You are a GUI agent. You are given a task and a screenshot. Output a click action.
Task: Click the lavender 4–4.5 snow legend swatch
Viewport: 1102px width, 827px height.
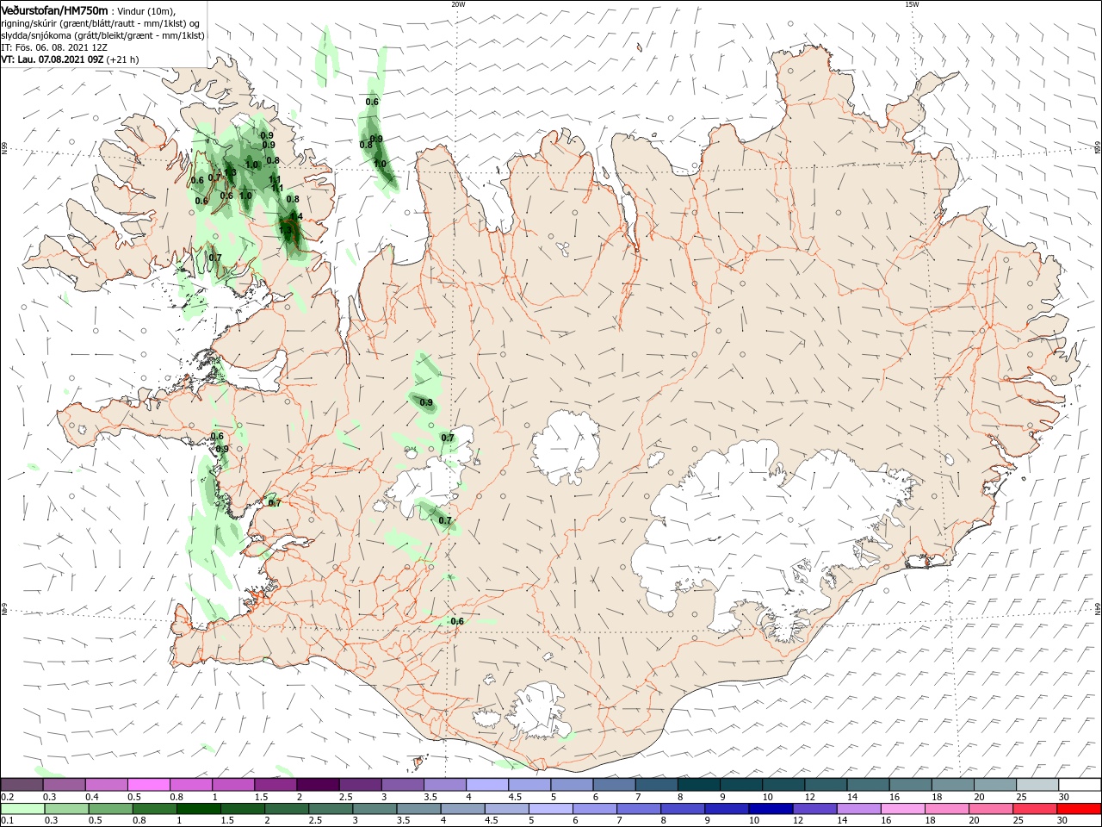486,784
